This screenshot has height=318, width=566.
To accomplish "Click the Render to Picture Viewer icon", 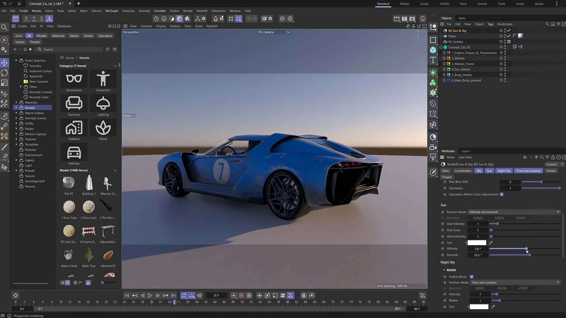I will (x=404, y=19).
